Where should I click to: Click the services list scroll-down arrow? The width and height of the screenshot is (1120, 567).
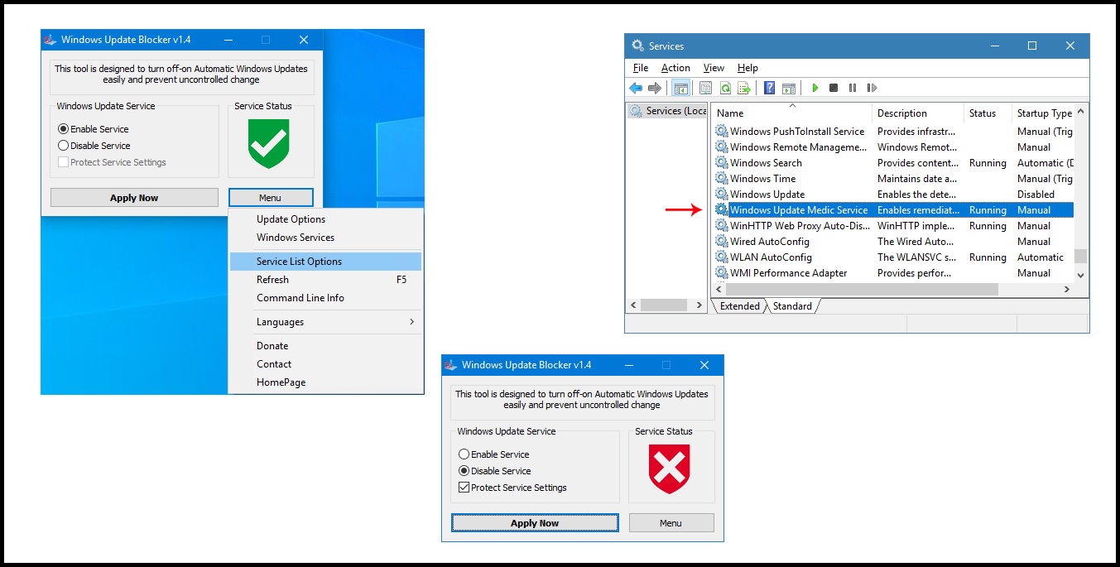(x=1081, y=274)
